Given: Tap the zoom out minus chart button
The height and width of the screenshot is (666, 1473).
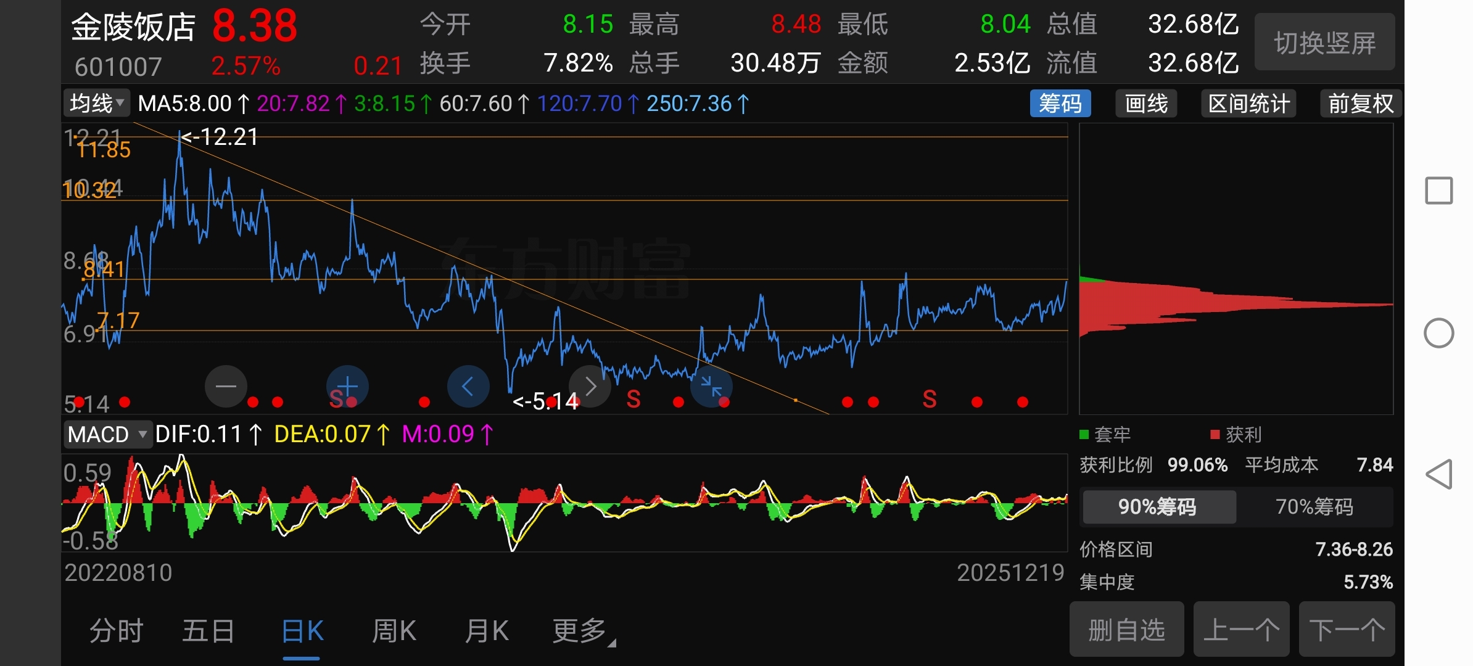Looking at the screenshot, I should (x=226, y=387).
